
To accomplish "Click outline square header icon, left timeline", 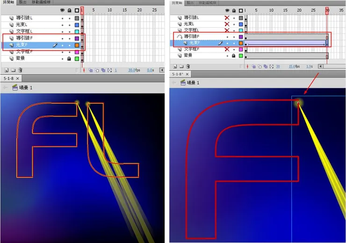I will pyautogui.click(x=77, y=10).
